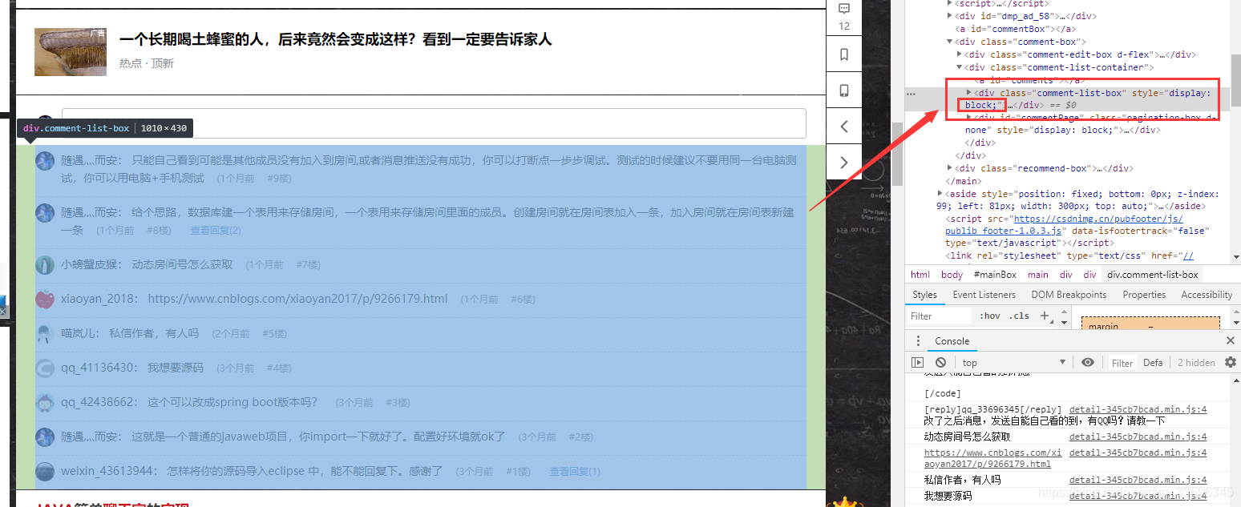Toggle the .cls class editor button
1241x507 pixels.
click(1019, 316)
